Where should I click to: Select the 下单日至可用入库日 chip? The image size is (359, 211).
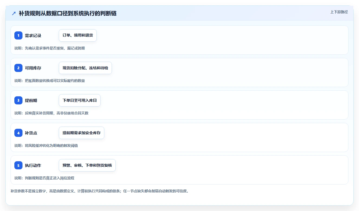(x=80, y=100)
